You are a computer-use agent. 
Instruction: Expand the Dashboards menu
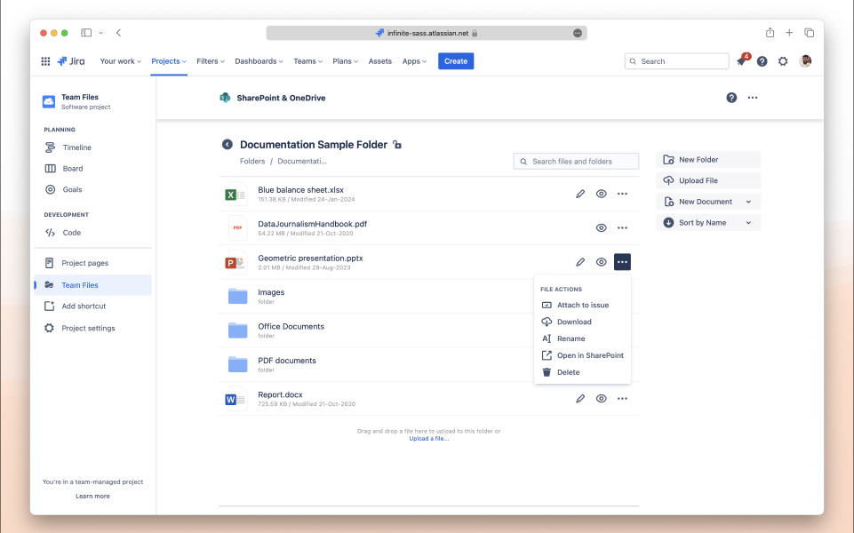pos(259,61)
